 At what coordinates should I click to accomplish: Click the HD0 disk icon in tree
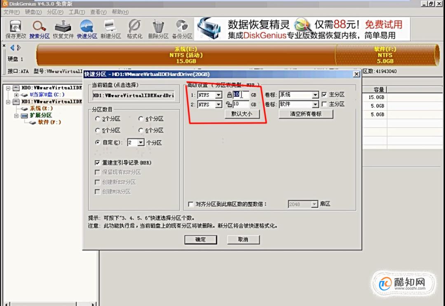tap(16, 88)
